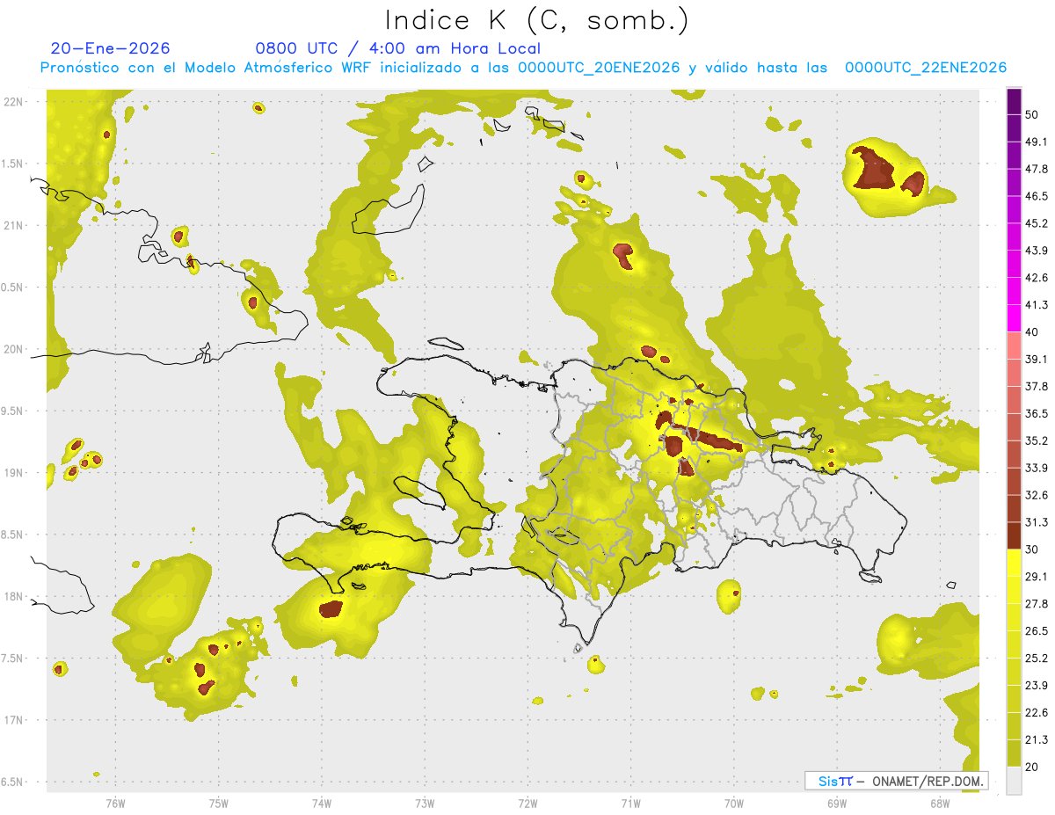Click the "43.9" color bar value
The image size is (1055, 815).
point(1037,251)
